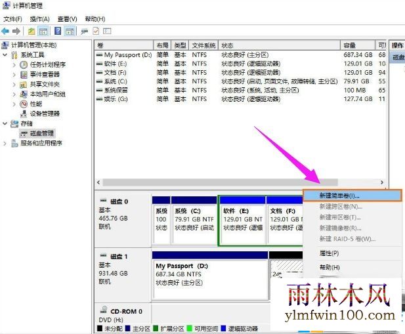Select 系统 (C:) partition block on Disk 0

194,220
